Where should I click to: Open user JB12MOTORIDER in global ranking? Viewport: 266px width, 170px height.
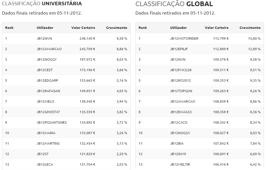[x=184, y=38]
